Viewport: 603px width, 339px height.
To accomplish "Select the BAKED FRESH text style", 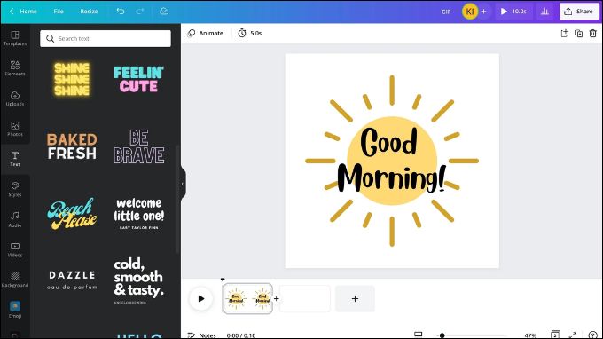I will 72,146.
